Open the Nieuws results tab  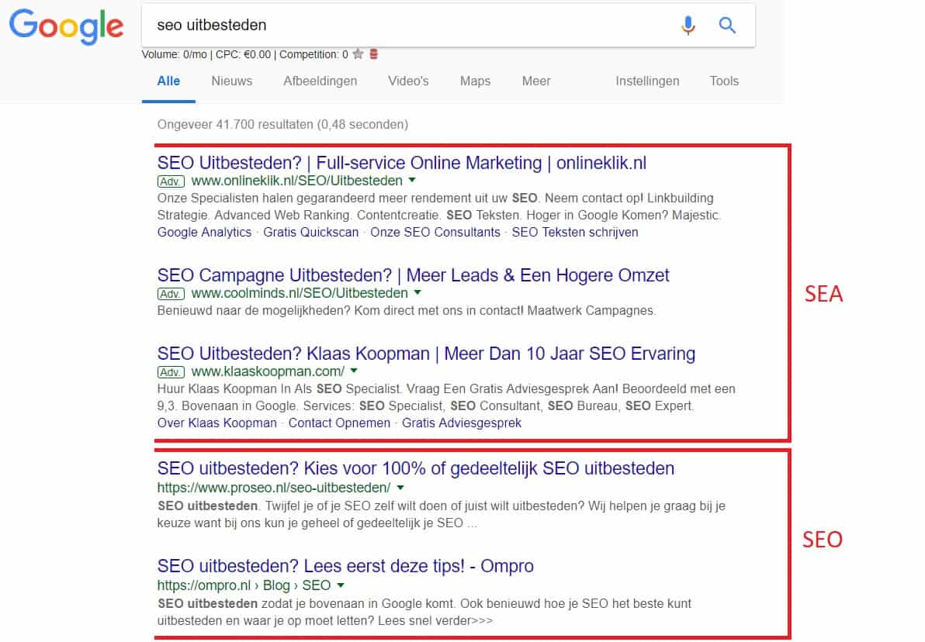tap(231, 81)
